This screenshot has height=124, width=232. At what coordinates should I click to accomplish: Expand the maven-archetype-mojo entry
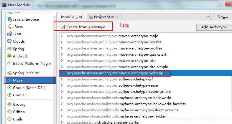62,36
